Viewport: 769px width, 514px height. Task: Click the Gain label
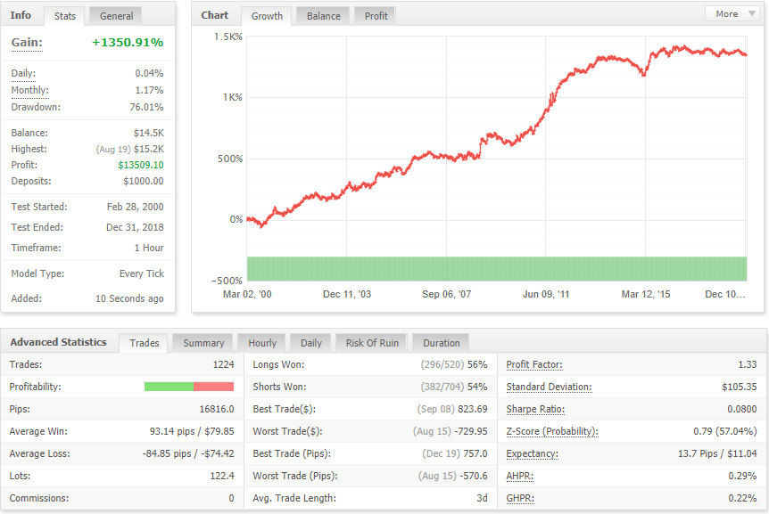(27, 43)
